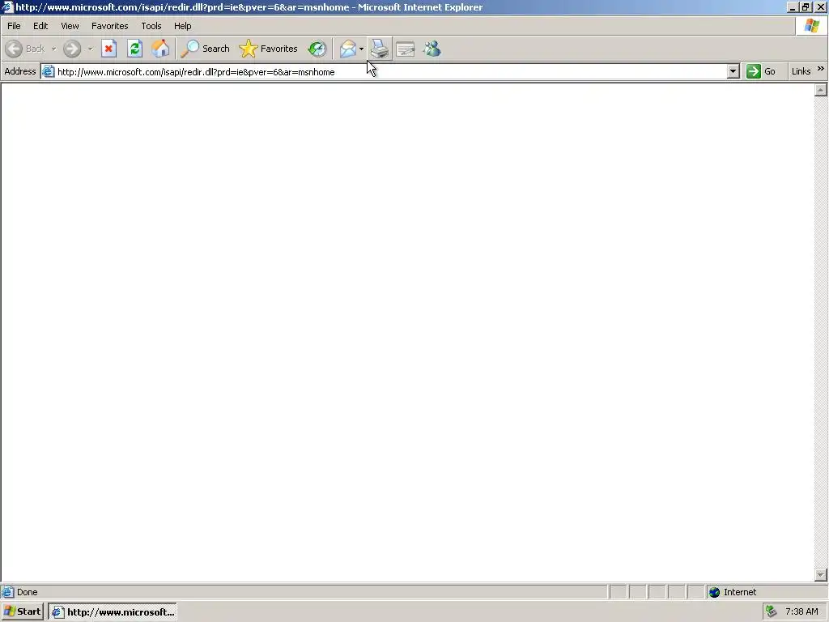This screenshot has height=622, width=829.
Task: Click the 7:38 AM clock
Action: (x=801, y=611)
